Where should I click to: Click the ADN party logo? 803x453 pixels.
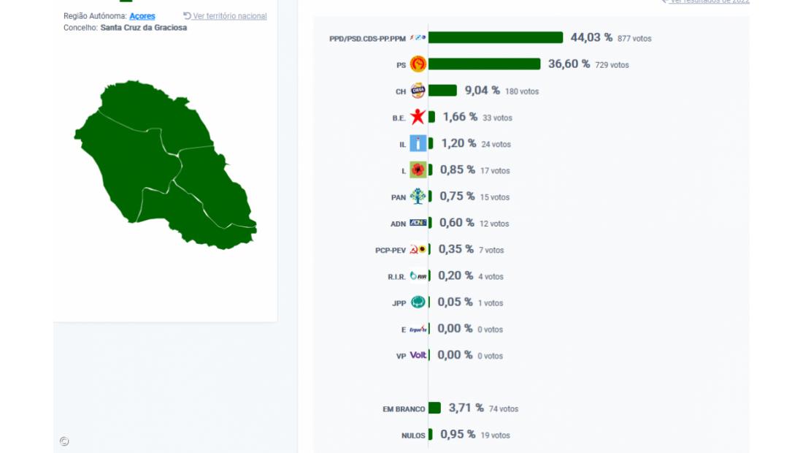click(418, 223)
